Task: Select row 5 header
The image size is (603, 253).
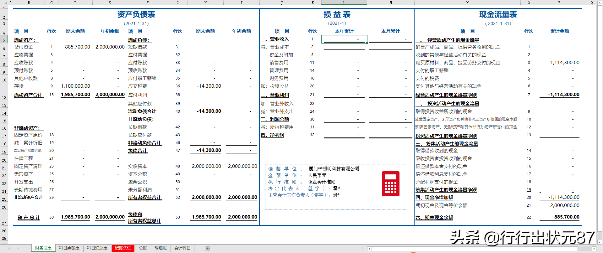Action: 4,40
